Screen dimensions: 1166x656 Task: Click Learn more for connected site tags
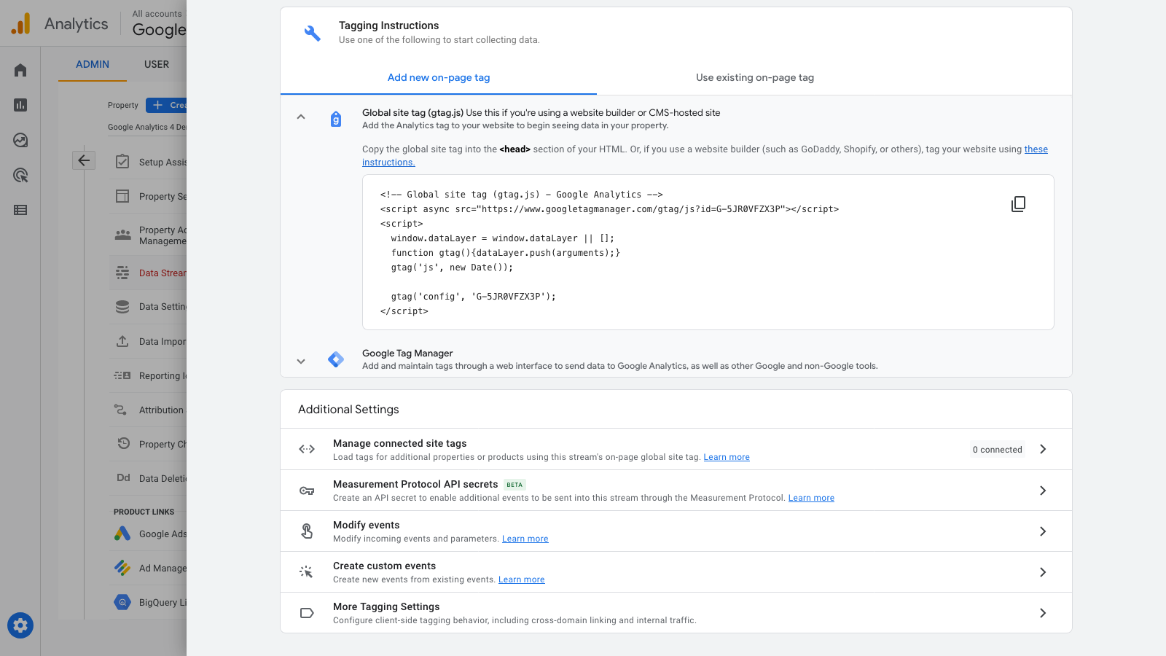point(727,457)
